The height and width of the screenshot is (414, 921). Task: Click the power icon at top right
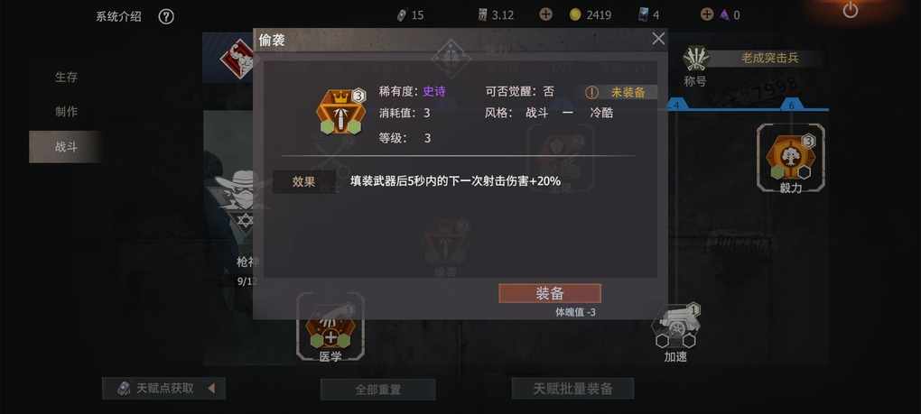pyautogui.click(x=850, y=10)
